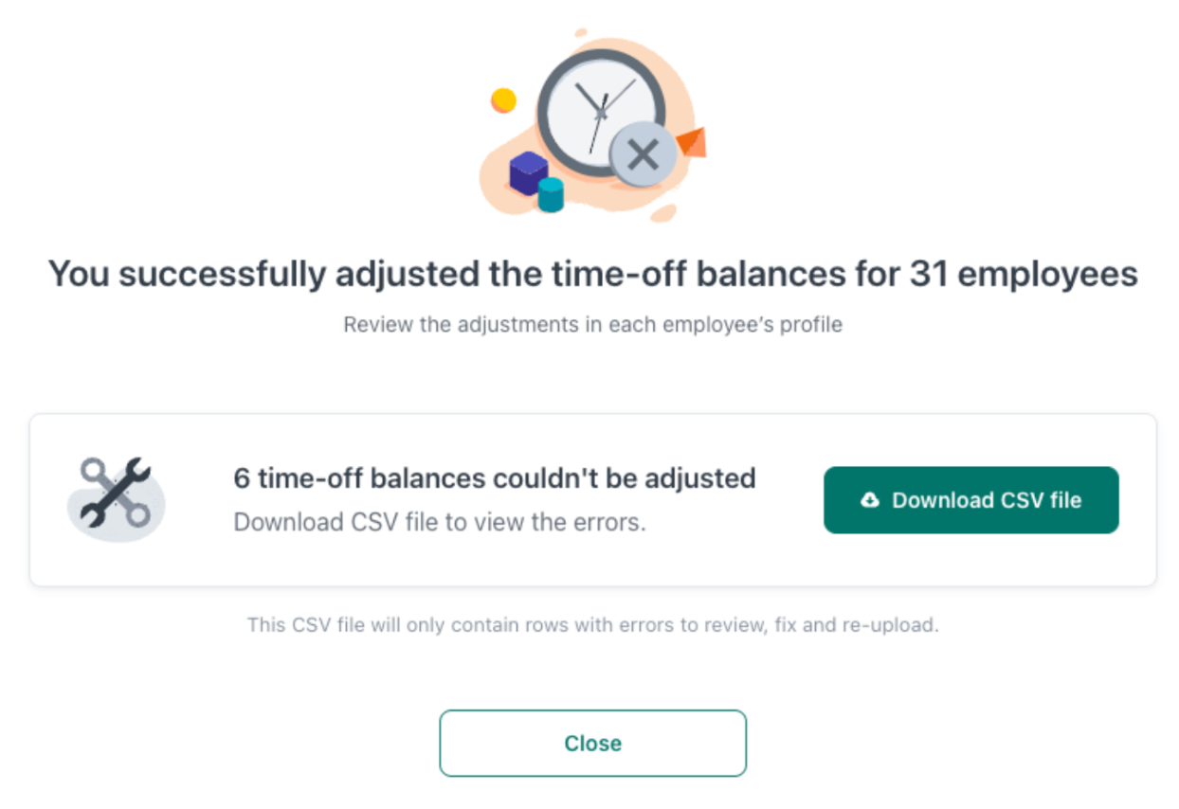Click the cloud download icon in the button
Screen dimensions: 1179x809
tap(869, 500)
